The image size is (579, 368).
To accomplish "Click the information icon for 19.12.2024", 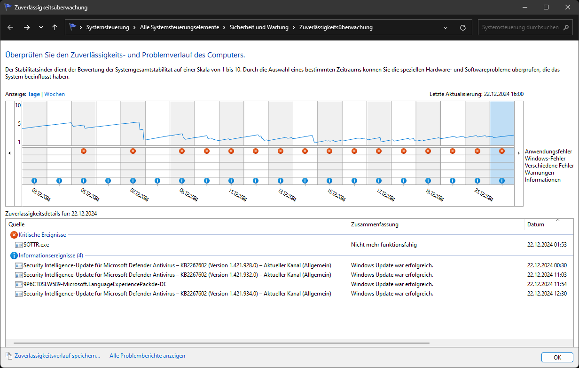I will 428,181.
